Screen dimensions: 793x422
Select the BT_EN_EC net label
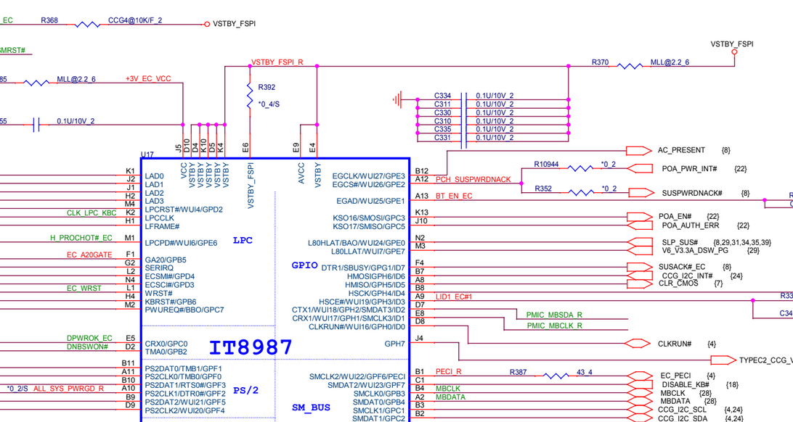point(454,196)
